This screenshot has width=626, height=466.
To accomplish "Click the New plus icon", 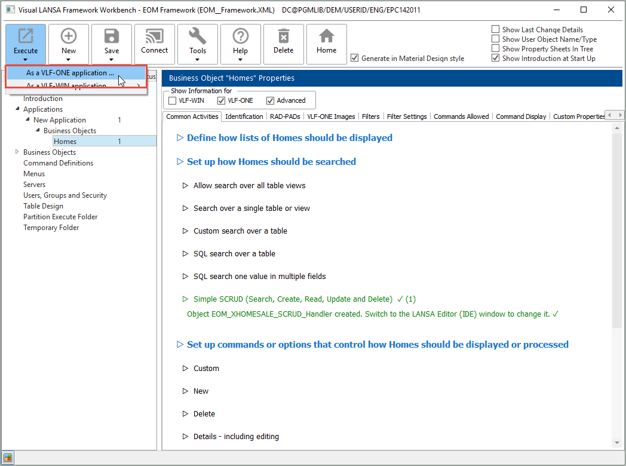I will coord(69,37).
